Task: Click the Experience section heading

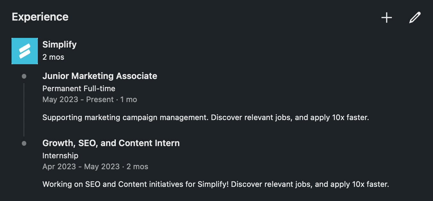Action: coord(40,17)
